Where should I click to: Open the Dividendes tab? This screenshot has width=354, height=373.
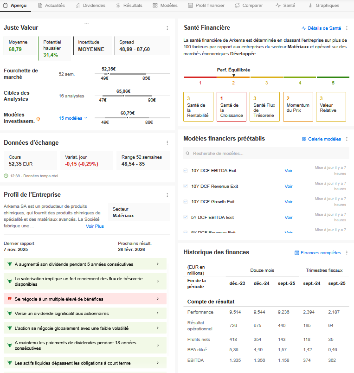tap(90, 6)
